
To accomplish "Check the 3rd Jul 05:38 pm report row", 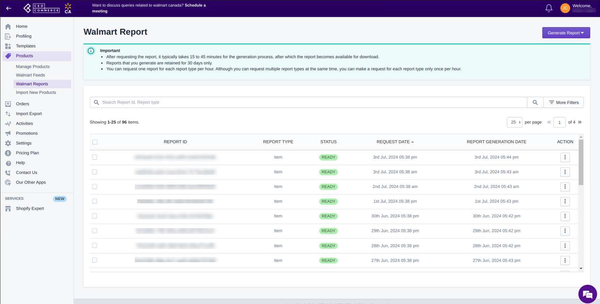I will pyautogui.click(x=95, y=157).
